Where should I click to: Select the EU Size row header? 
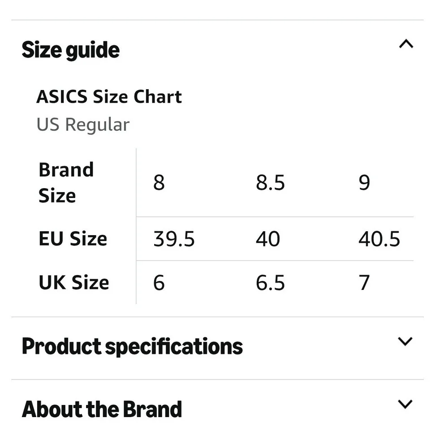(73, 239)
